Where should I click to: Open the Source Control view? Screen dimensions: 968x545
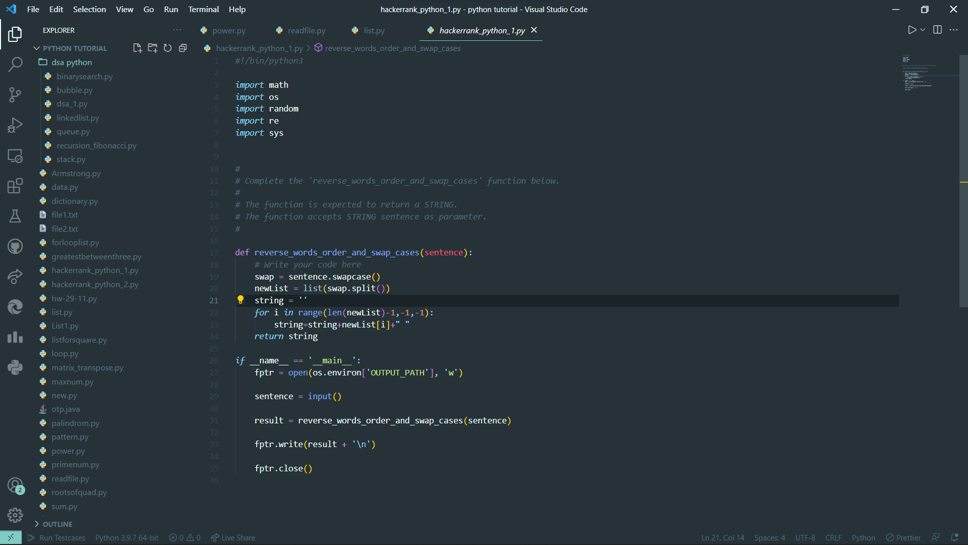tap(15, 94)
